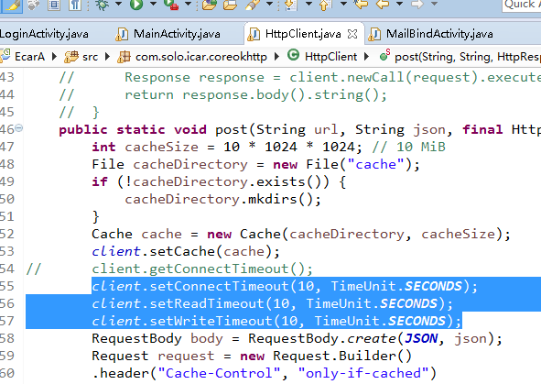Click com.solo.icar.coreokhttp breadcrumb package
The image size is (541, 384).
192,57
